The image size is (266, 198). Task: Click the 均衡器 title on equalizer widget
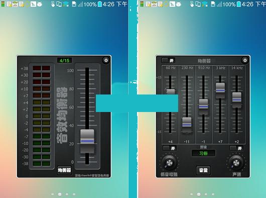coord(204,61)
